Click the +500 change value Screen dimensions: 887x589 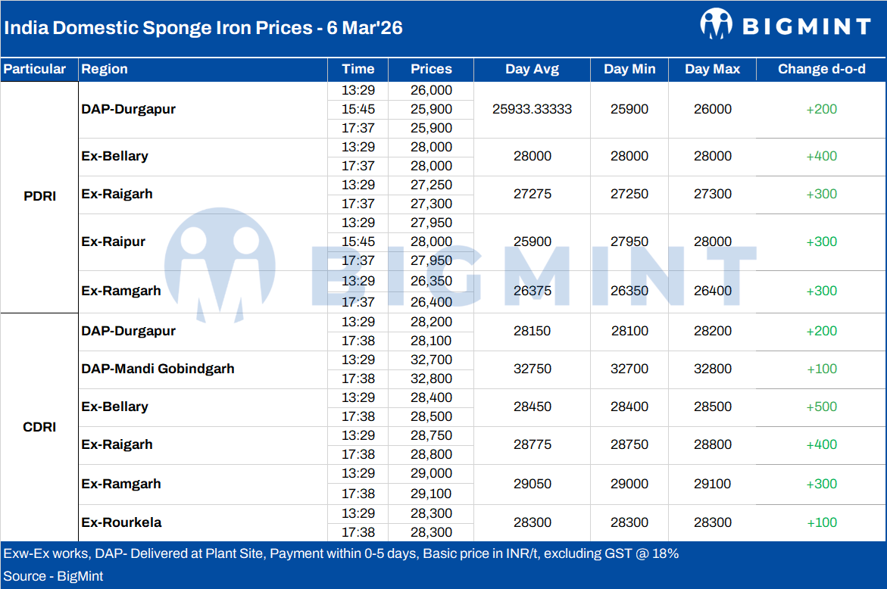pos(821,407)
